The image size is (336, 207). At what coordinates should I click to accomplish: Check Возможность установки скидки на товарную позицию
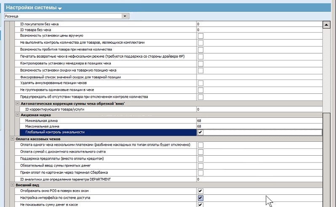[x=200, y=70]
